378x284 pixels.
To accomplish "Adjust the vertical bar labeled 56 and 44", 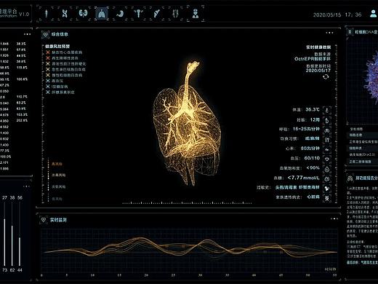I will coord(20,234).
